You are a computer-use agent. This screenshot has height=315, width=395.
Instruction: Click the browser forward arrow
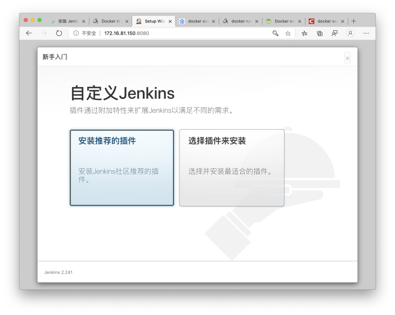click(44, 33)
